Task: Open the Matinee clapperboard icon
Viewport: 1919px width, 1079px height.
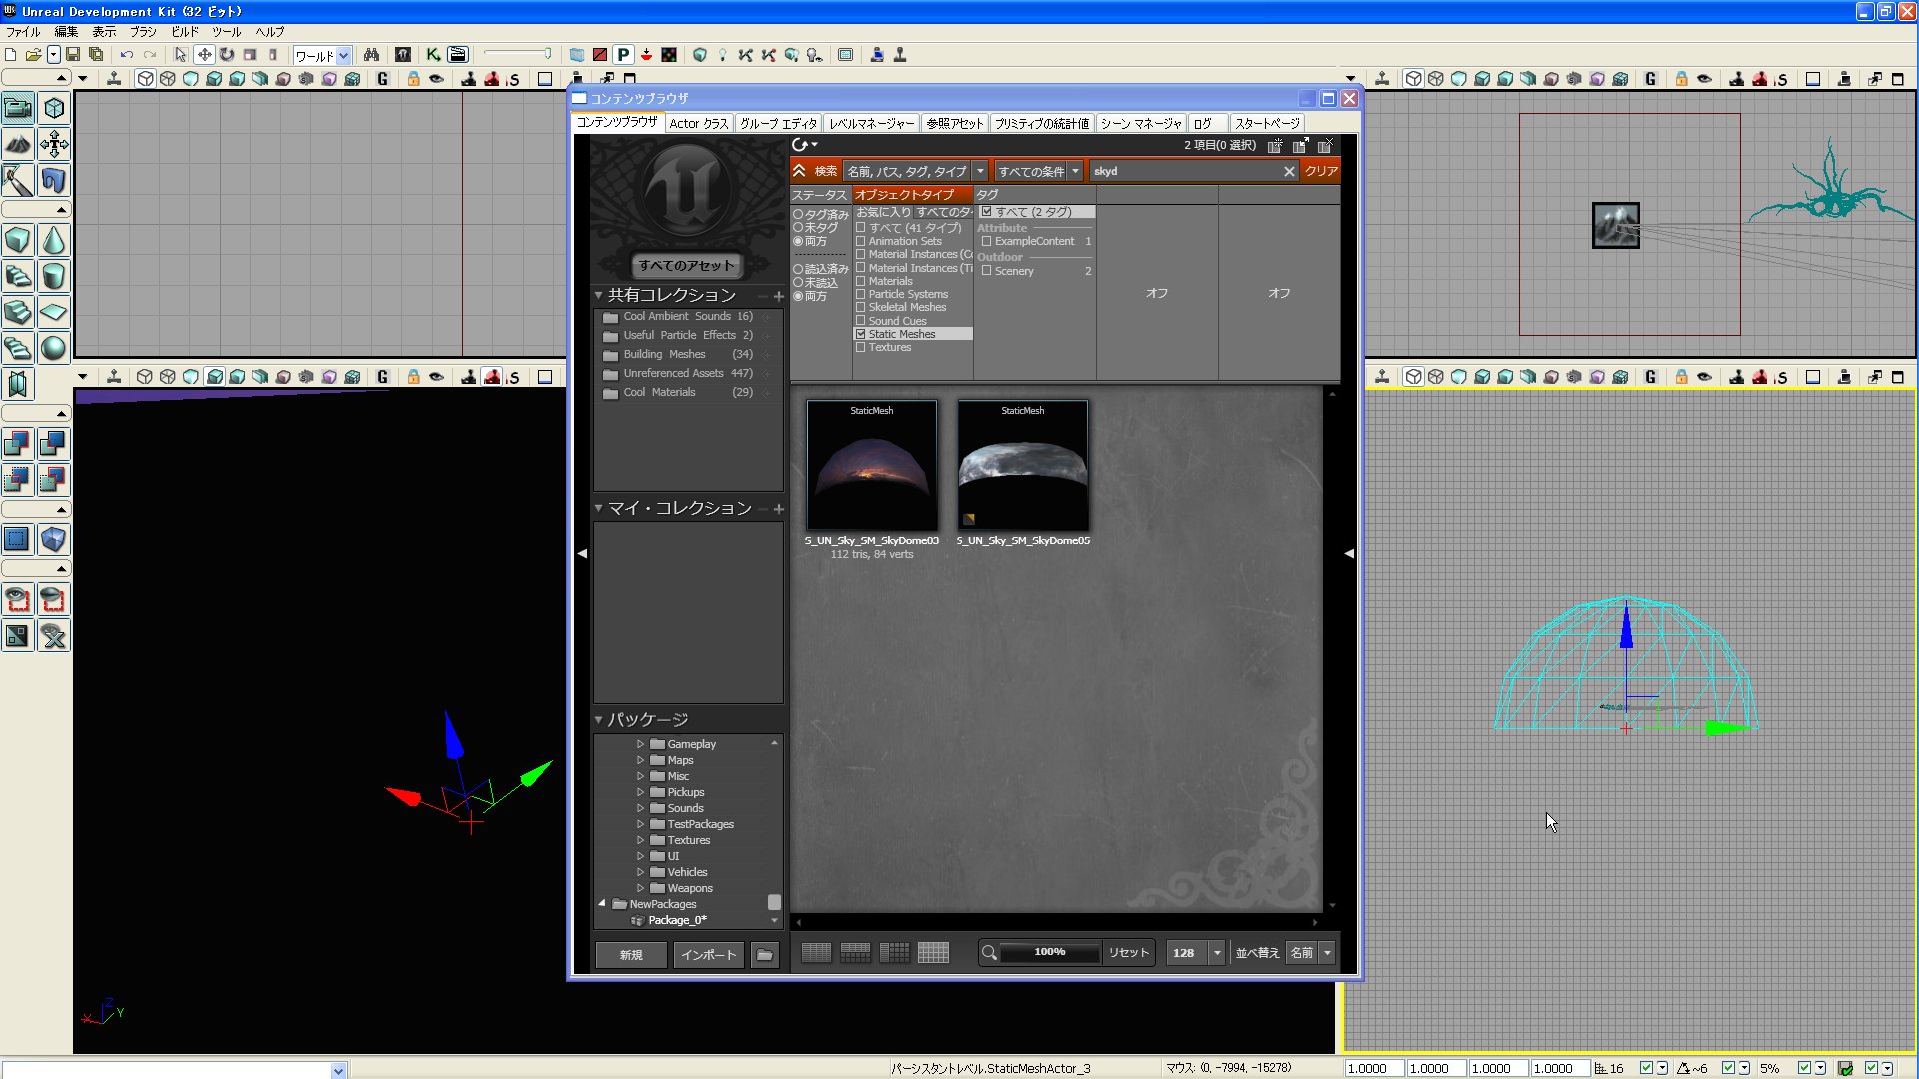Action: 458,55
